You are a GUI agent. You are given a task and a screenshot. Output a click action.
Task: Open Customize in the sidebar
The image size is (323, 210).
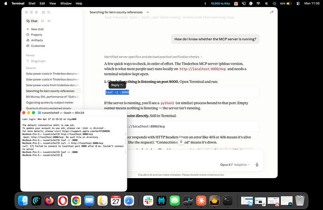(36, 46)
